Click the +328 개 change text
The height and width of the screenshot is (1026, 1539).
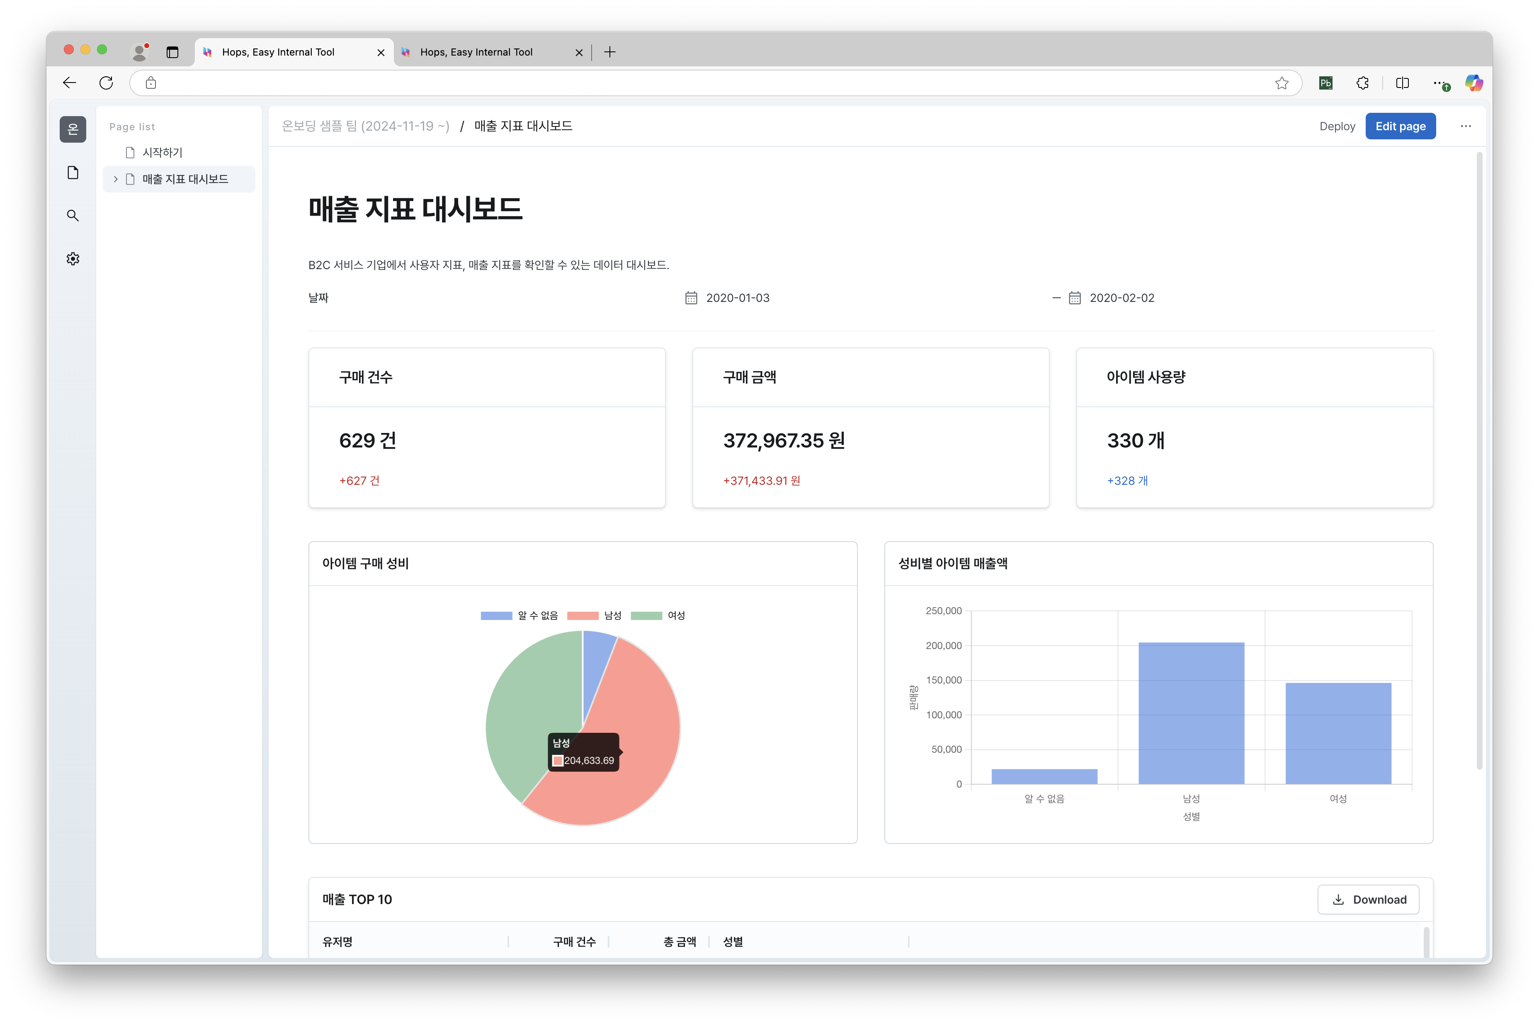click(x=1127, y=480)
